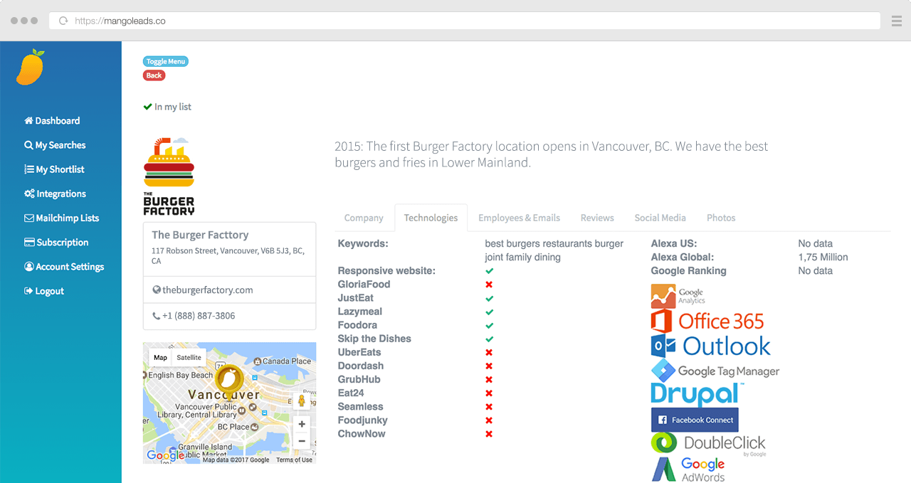Open the Dashboard page
The height and width of the screenshot is (483, 911).
(52, 121)
